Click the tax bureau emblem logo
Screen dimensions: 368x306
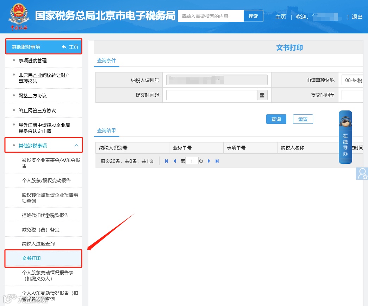19,17
